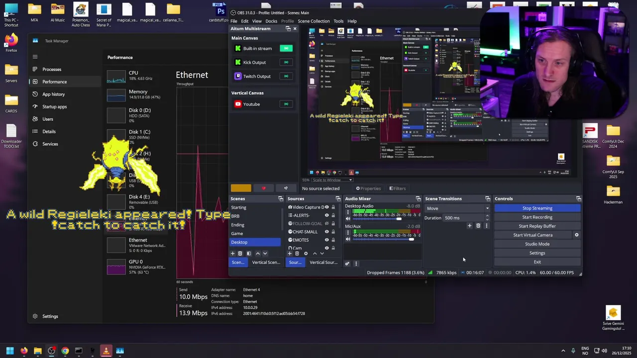Enable Studio Mode in Controls
Screen dimensions: 637x358
tap(537, 244)
